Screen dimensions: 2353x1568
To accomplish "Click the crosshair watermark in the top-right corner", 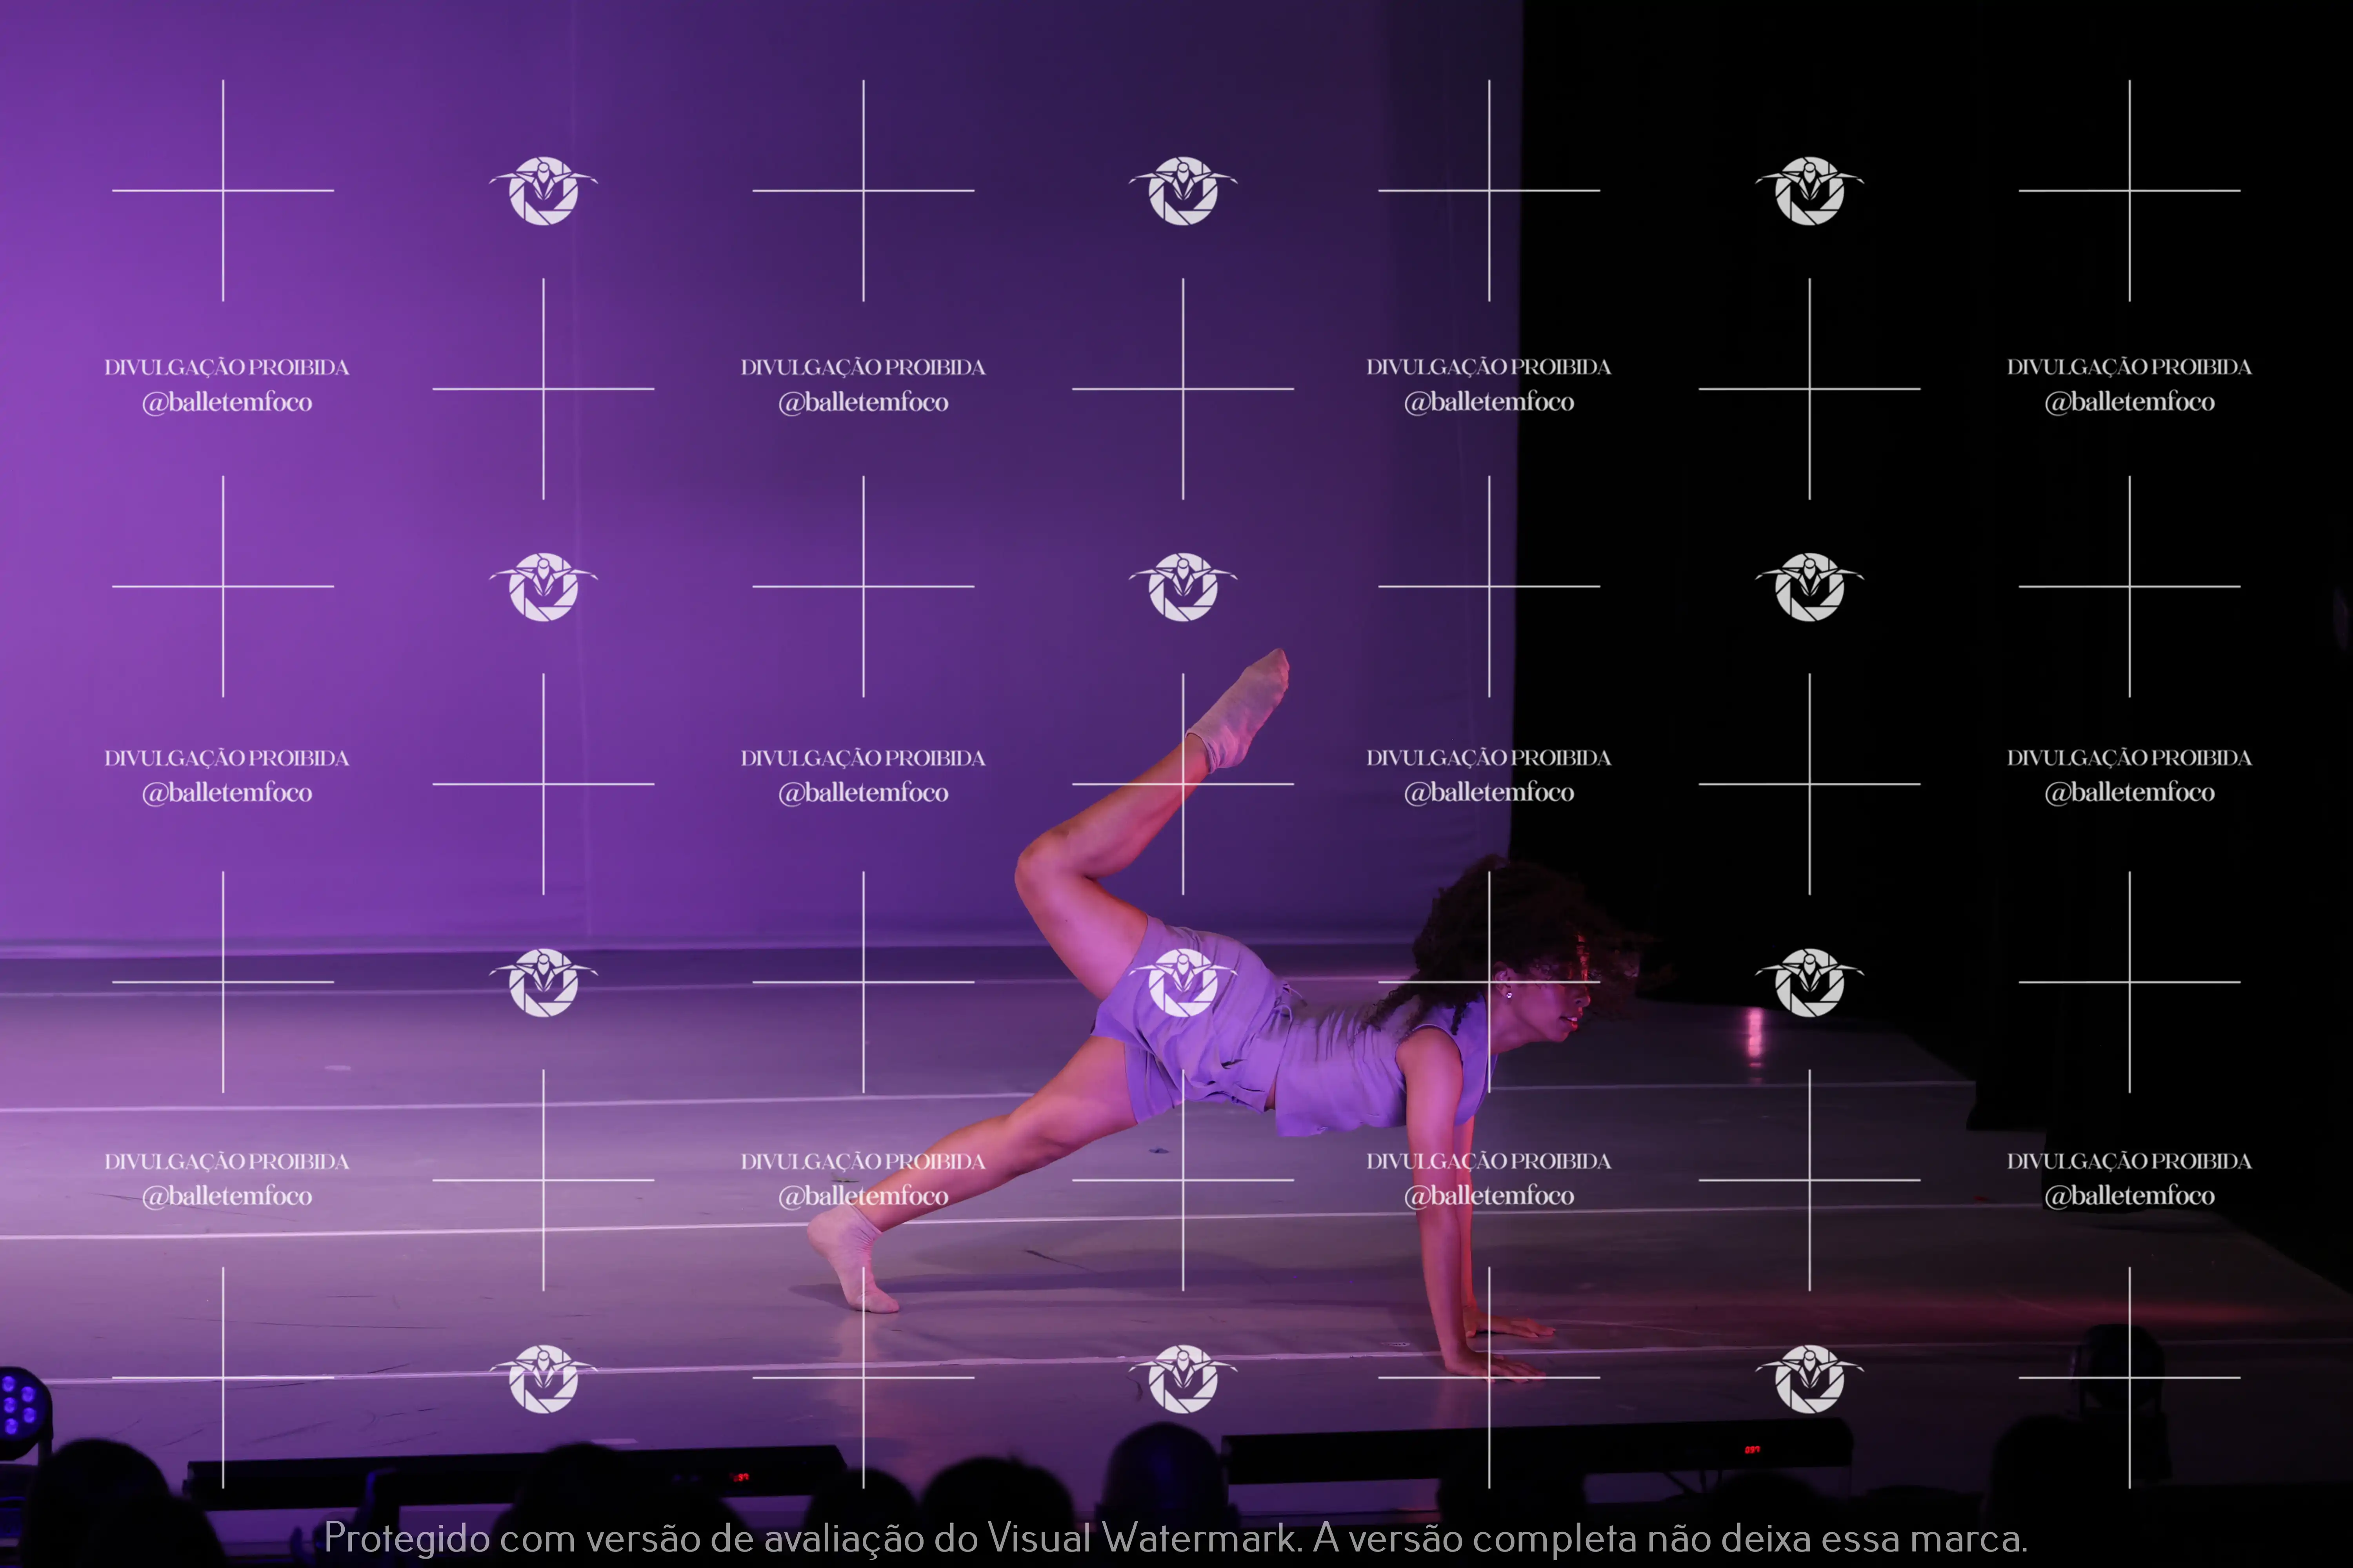I will pyautogui.click(x=2129, y=190).
